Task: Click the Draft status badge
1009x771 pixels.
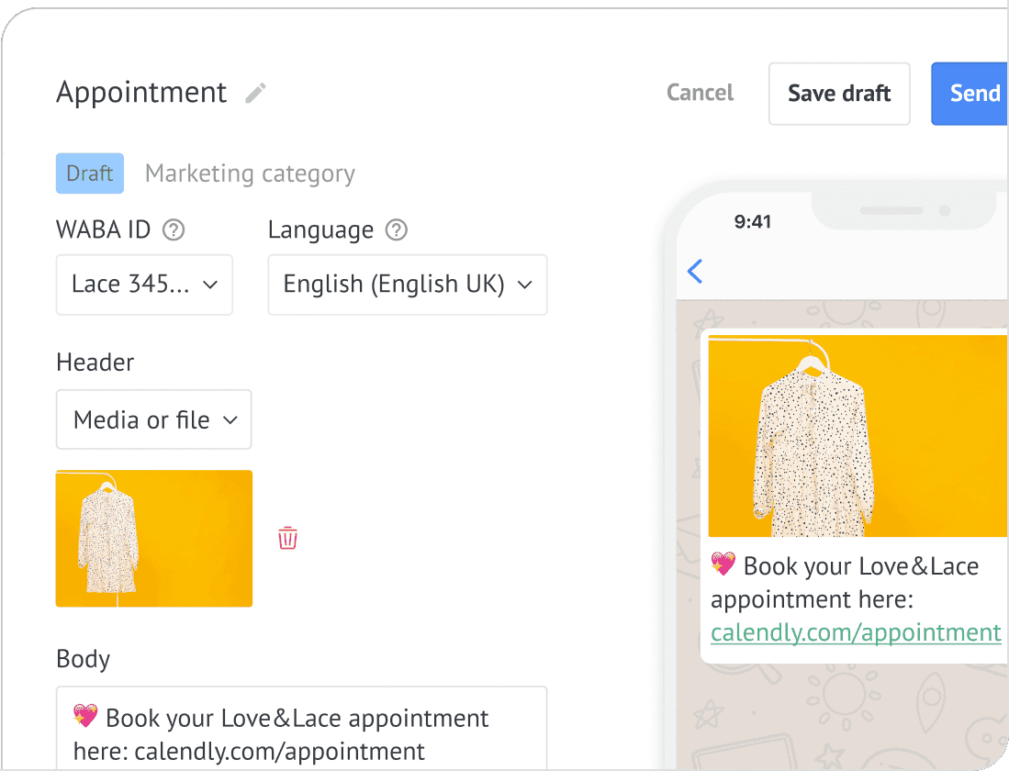Action: pyautogui.click(x=90, y=173)
